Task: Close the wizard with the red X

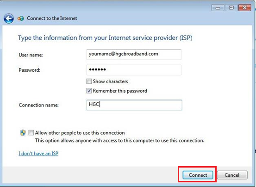Action: point(244,8)
